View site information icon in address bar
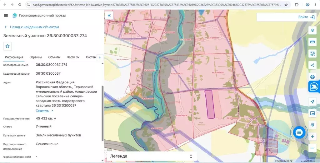This screenshot has height=163, width=320. 28,4
